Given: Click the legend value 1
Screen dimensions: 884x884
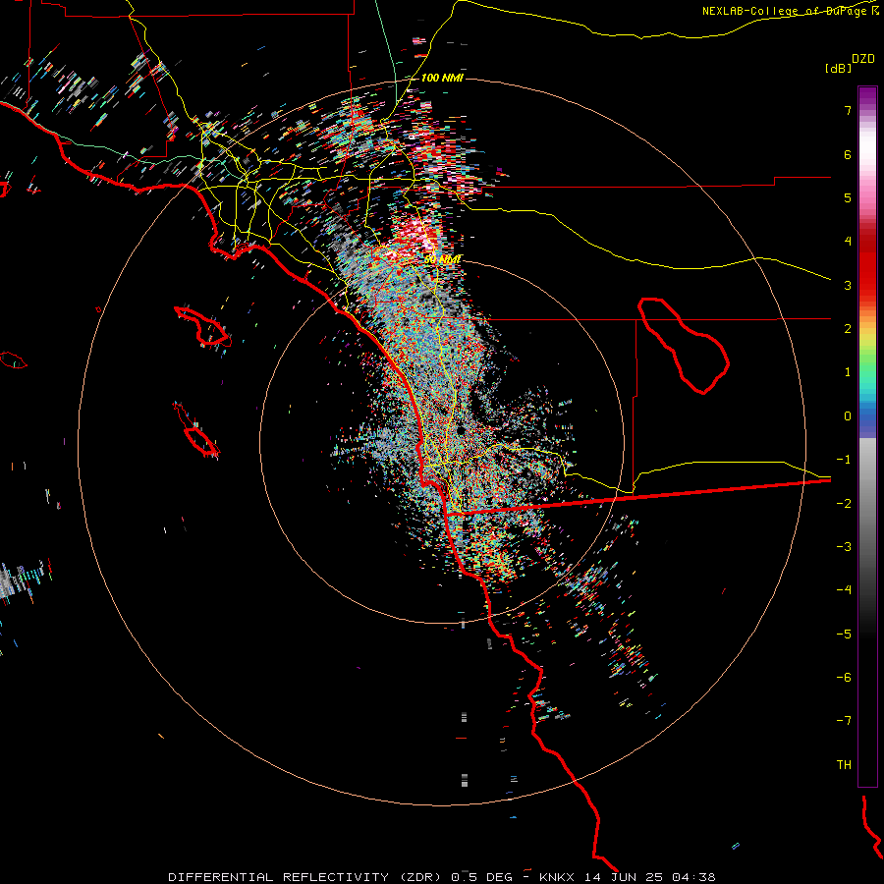Looking at the screenshot, I should [x=848, y=372].
